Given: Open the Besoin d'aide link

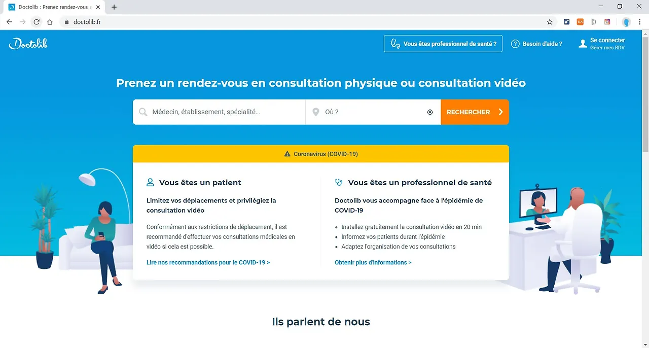Looking at the screenshot, I should pos(536,44).
